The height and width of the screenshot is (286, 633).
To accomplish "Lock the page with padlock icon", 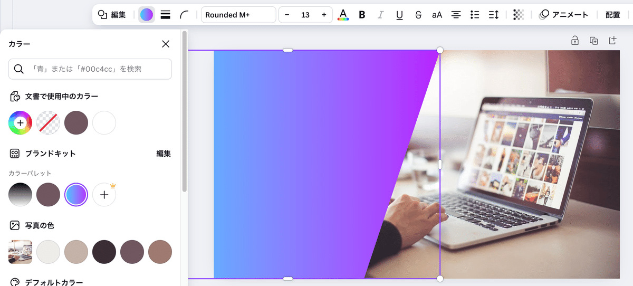I will tap(575, 41).
